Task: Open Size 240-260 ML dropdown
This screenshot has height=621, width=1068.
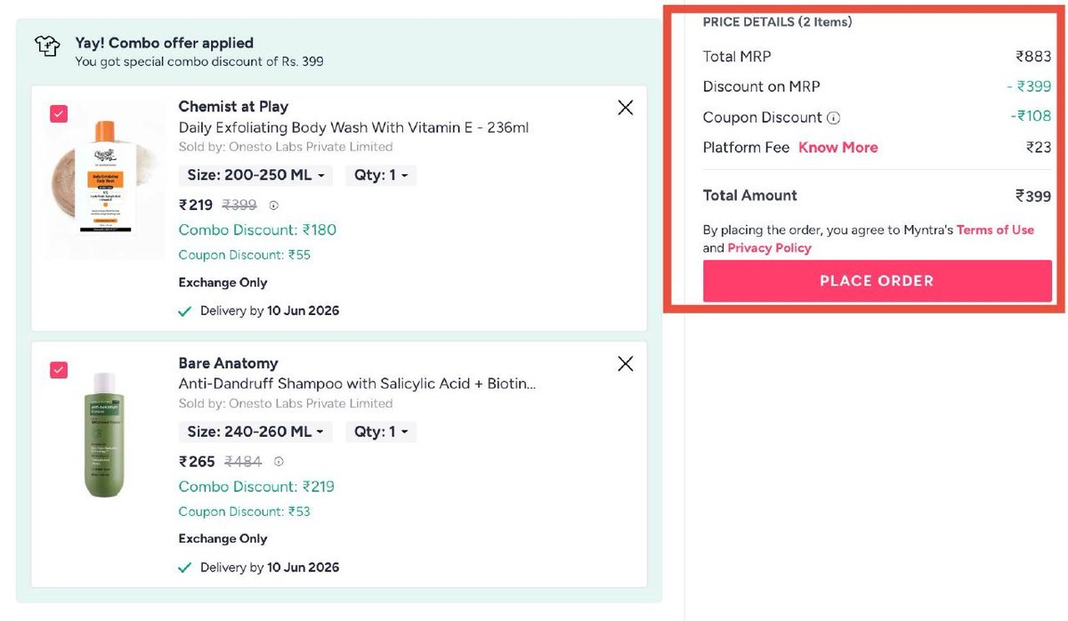Action: [x=255, y=431]
